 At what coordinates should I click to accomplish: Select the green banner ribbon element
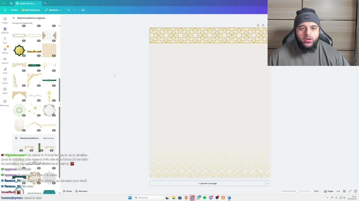pos(34,65)
